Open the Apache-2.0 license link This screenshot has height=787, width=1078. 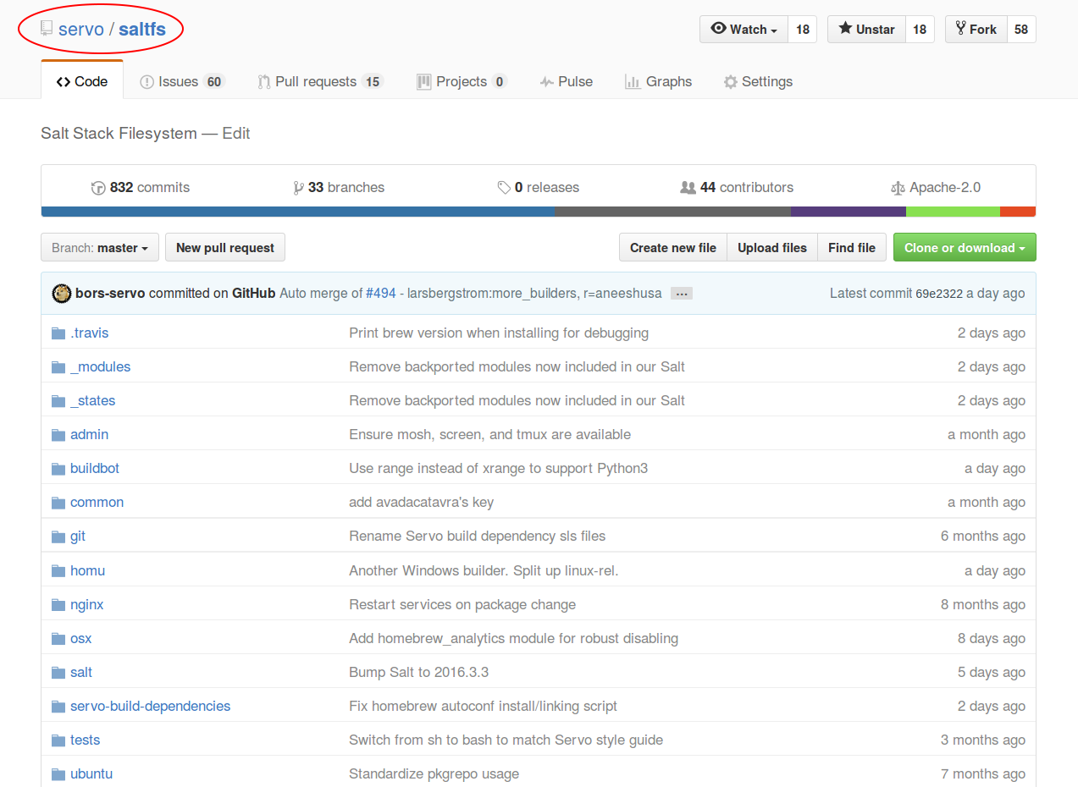(936, 188)
